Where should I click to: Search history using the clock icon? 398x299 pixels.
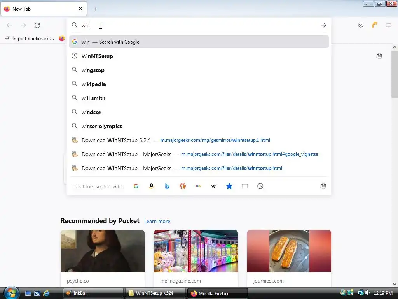(260, 186)
